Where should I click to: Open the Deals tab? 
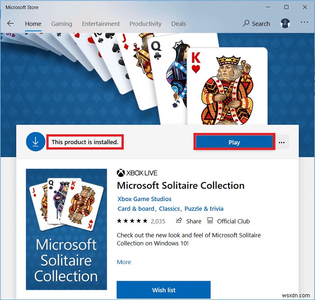179,24
